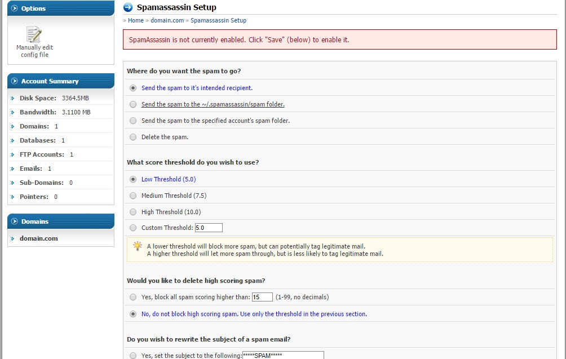Focus the high-score block limit field
566x359 pixels.
[x=262, y=297]
